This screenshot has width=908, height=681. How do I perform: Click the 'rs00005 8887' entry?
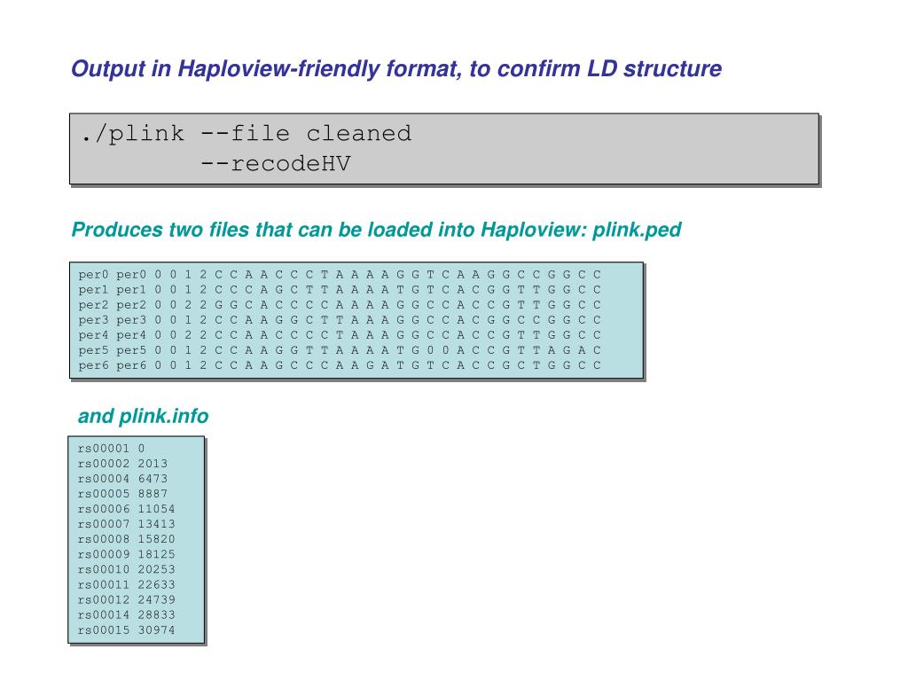122,493
